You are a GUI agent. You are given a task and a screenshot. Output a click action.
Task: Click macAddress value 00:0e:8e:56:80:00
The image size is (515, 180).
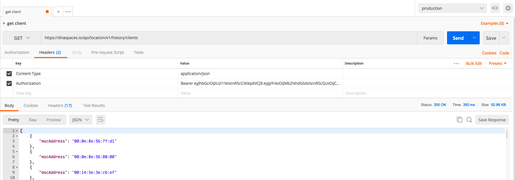tap(94, 157)
